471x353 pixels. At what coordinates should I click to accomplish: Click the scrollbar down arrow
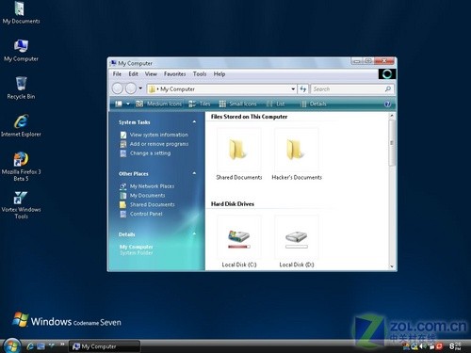point(392,266)
